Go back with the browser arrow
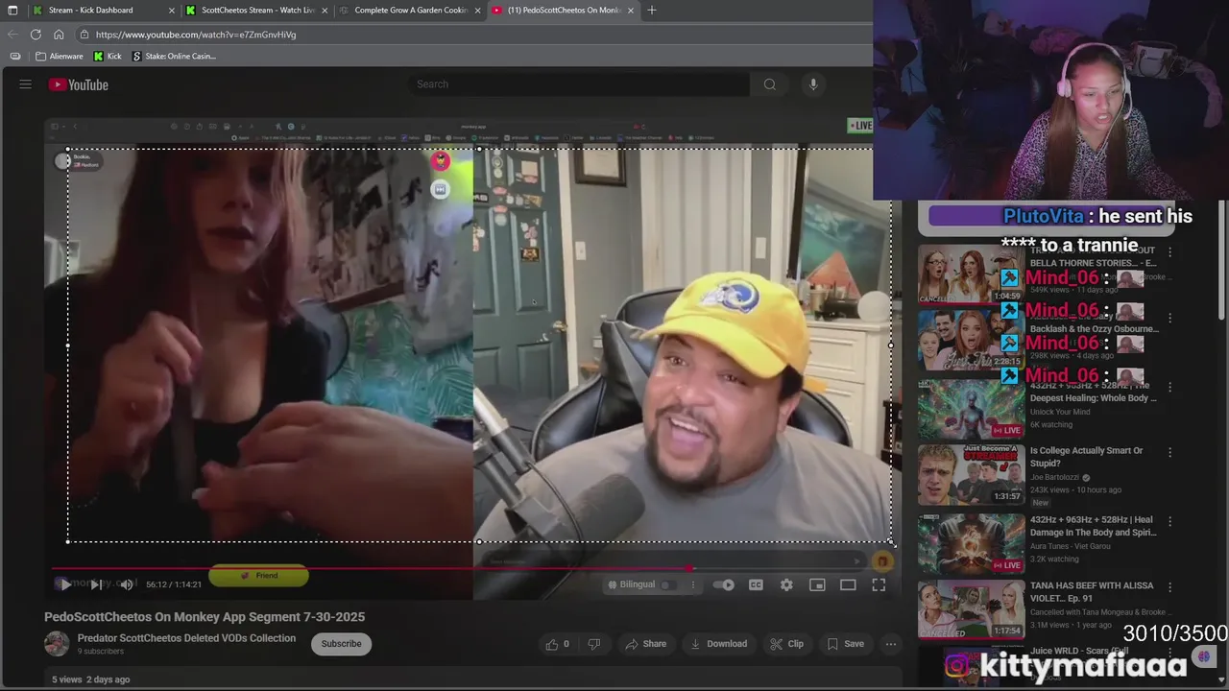 point(12,35)
